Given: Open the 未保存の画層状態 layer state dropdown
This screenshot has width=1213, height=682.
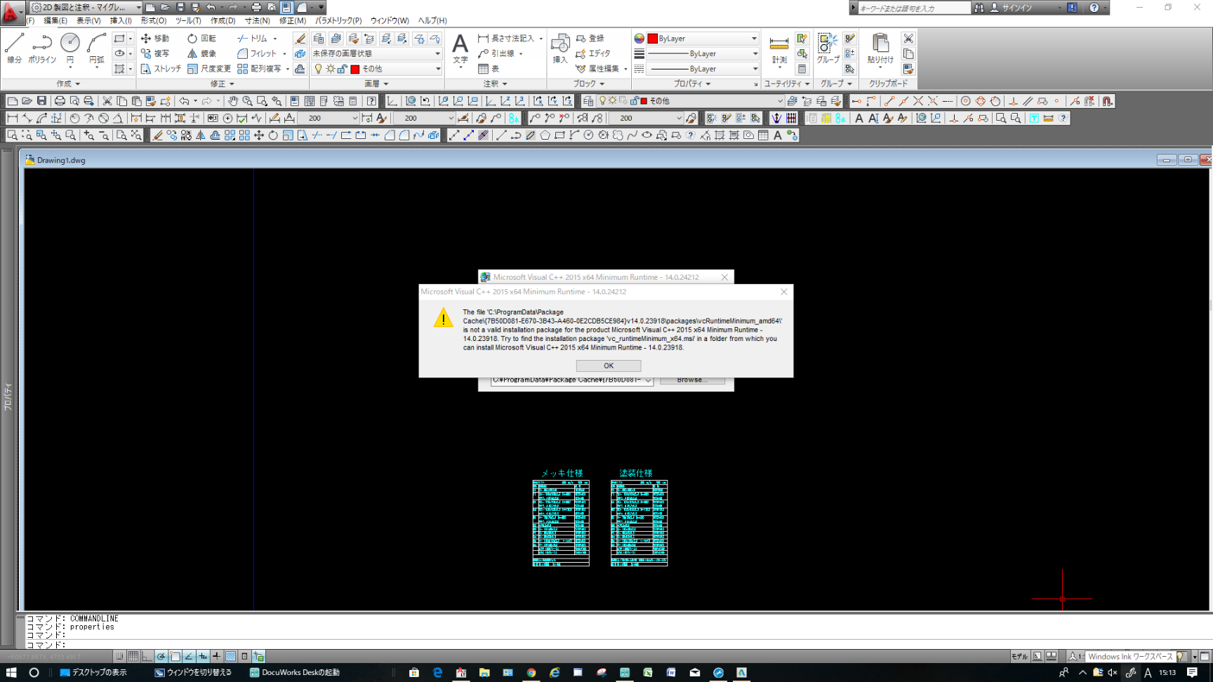Looking at the screenshot, I should point(376,53).
